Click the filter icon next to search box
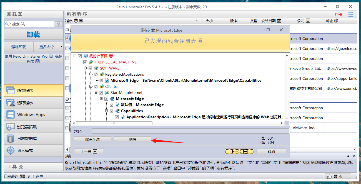The image size is (361, 184). coord(59,24)
